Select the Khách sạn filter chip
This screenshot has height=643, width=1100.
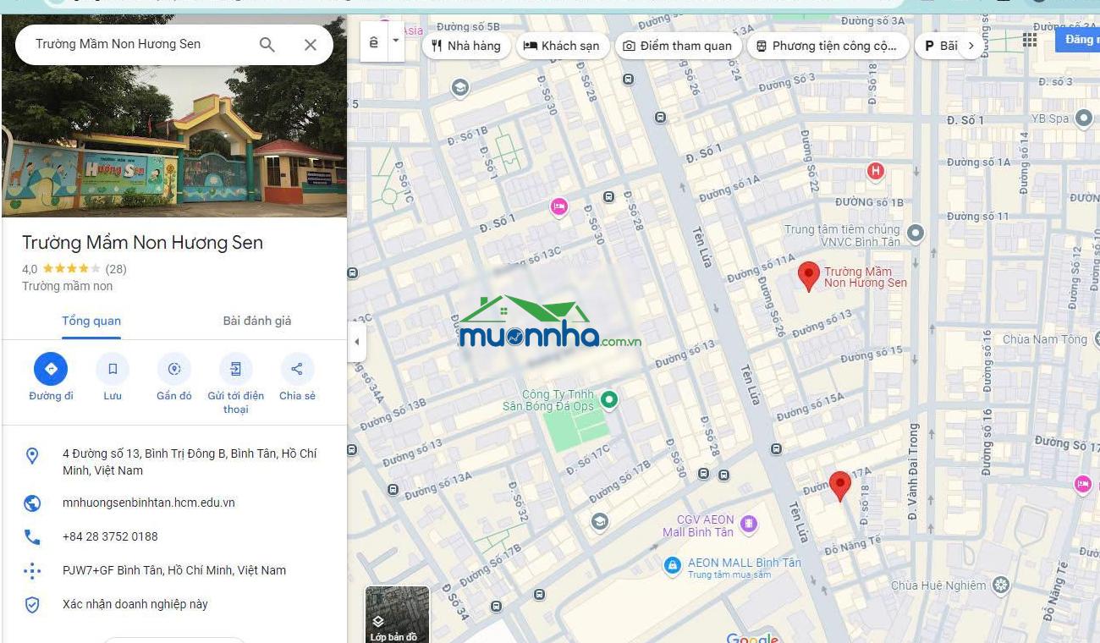(x=562, y=46)
